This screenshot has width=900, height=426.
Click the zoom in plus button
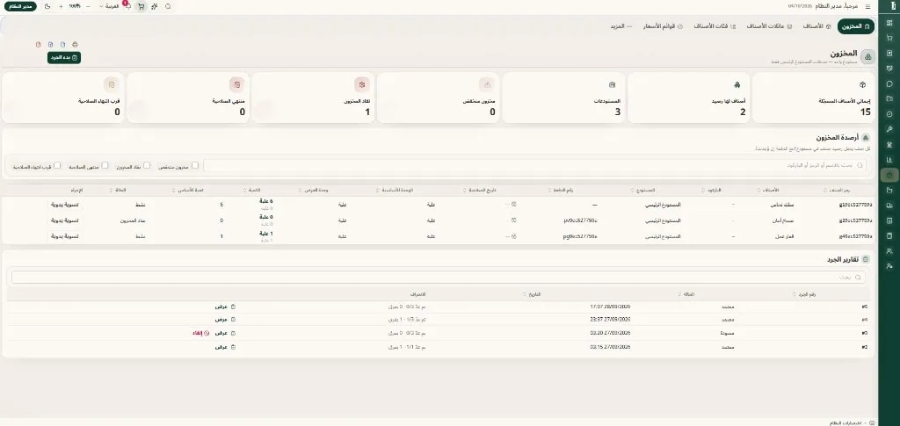pyautogui.click(x=61, y=6)
